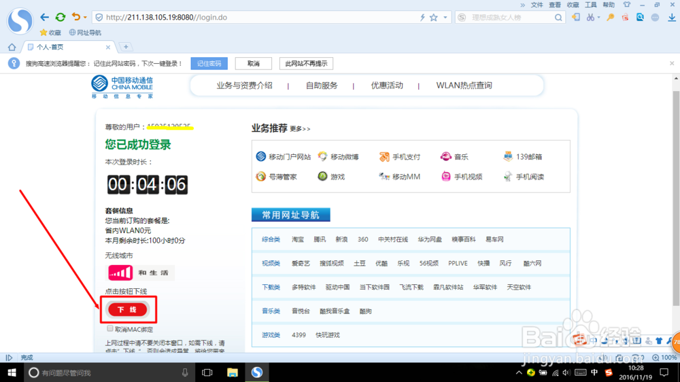Open the 查看 menu

pos(555,5)
